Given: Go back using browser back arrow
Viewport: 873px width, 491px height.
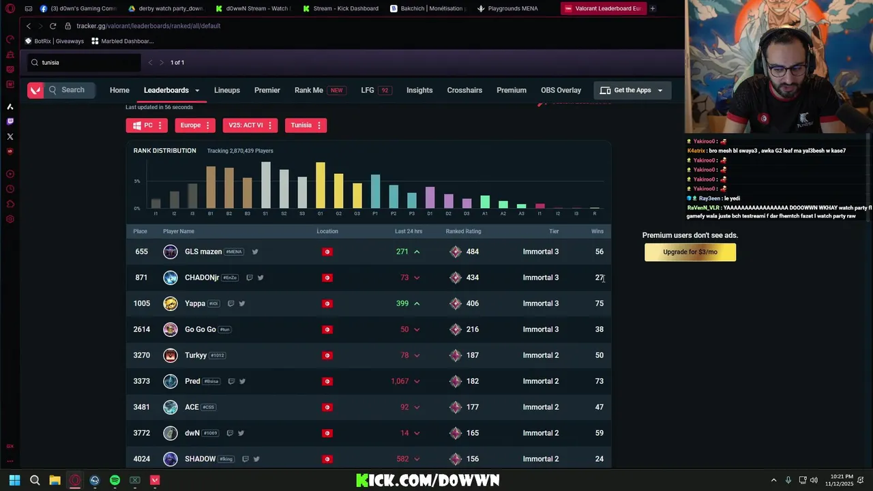Looking at the screenshot, I should click(x=28, y=26).
